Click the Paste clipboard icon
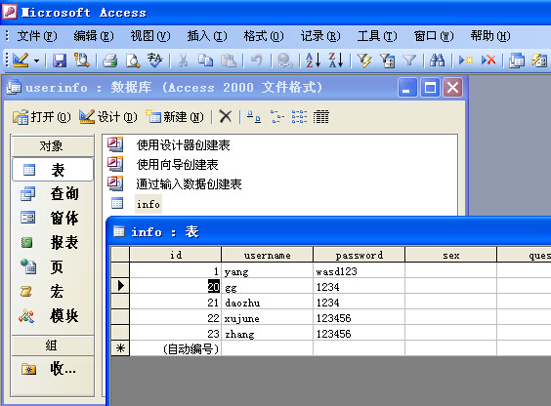Image resolution: width=551 pixels, height=406 pixels. pyautogui.click(x=229, y=61)
